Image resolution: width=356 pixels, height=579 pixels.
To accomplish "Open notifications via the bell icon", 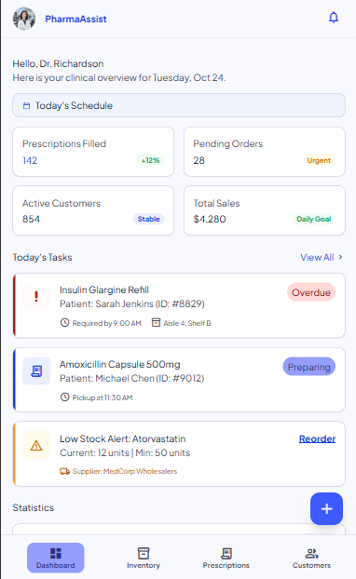I will point(334,18).
